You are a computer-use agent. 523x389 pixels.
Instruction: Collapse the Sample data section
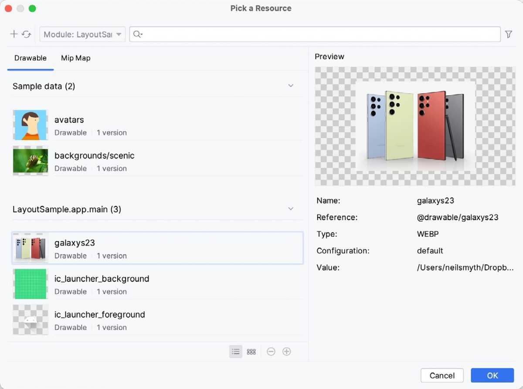click(290, 86)
